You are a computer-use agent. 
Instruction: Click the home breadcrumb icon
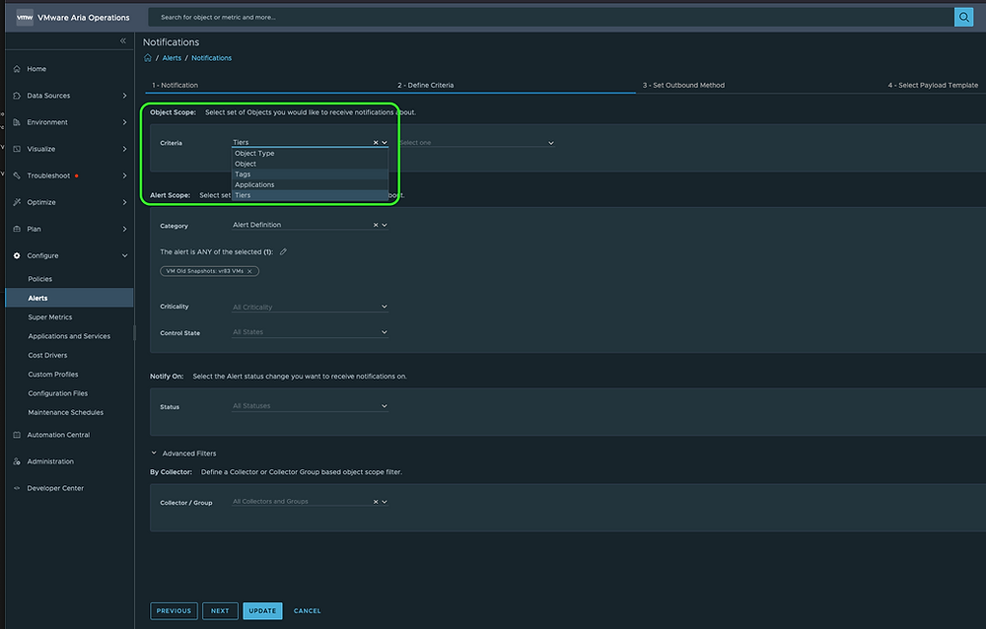[148, 58]
